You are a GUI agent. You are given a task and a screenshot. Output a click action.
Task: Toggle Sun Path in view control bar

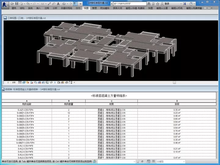[28, 82]
